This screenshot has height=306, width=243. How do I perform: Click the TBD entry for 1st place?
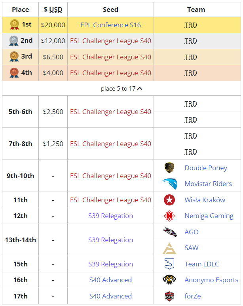(191, 25)
